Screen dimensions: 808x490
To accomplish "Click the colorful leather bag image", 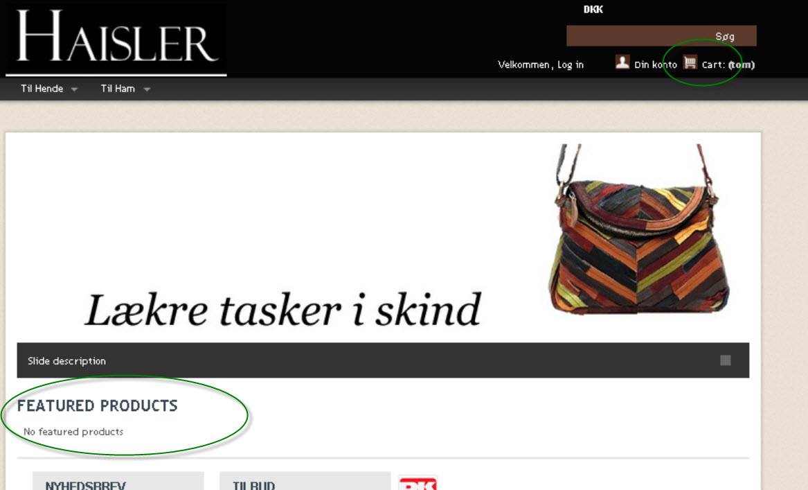I will tap(639, 229).
